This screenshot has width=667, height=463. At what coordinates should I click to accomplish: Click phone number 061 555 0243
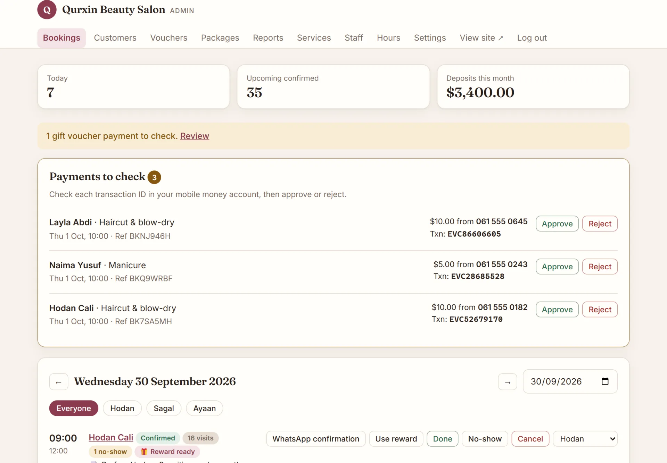coord(501,264)
